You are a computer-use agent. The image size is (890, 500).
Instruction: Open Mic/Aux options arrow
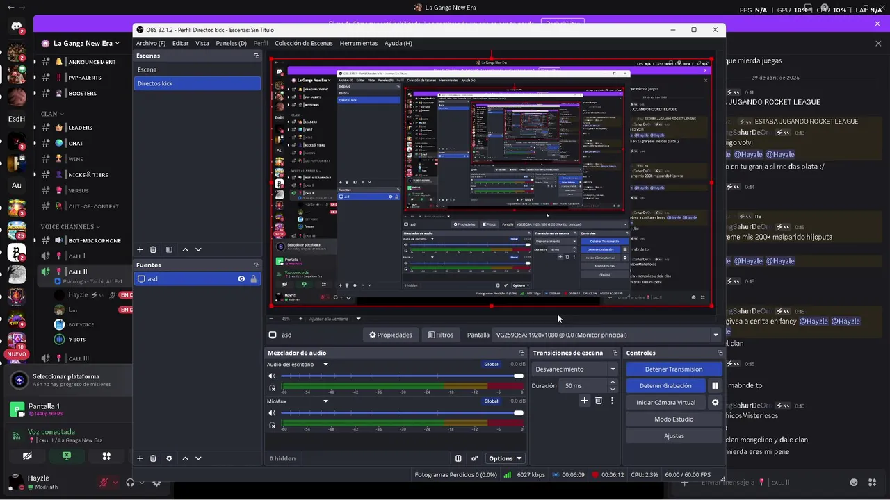(x=325, y=401)
